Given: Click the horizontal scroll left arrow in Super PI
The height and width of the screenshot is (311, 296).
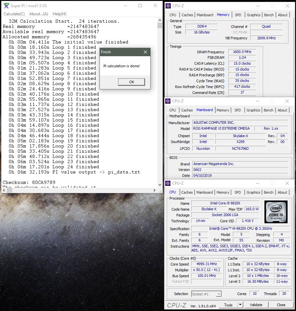Looking at the screenshot, I should (x=4, y=190).
